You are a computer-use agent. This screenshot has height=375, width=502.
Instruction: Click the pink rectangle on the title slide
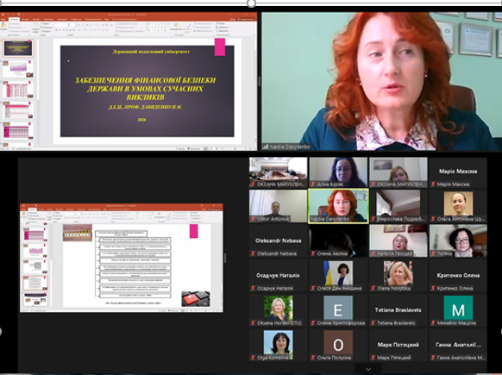coord(220,47)
